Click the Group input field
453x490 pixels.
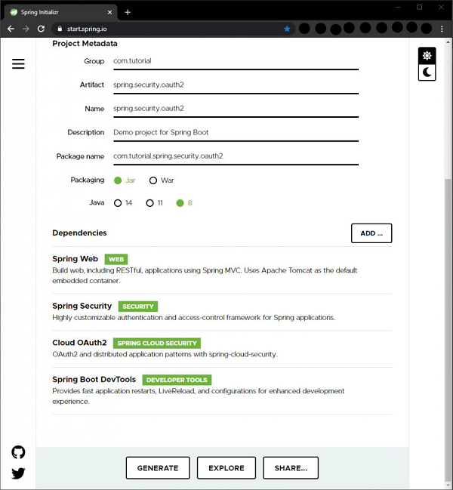pyautogui.click(x=236, y=61)
